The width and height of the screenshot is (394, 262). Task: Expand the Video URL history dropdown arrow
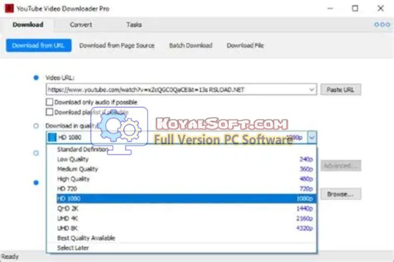311,90
